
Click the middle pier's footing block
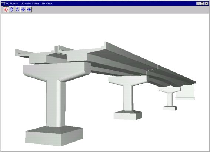click(128, 115)
